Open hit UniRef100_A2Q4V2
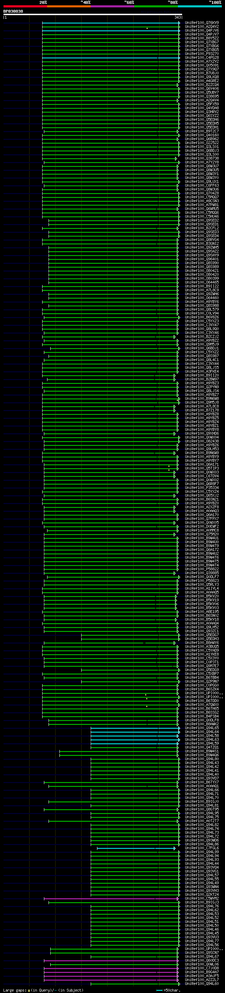225x993 pixels. click(x=202, y=27)
